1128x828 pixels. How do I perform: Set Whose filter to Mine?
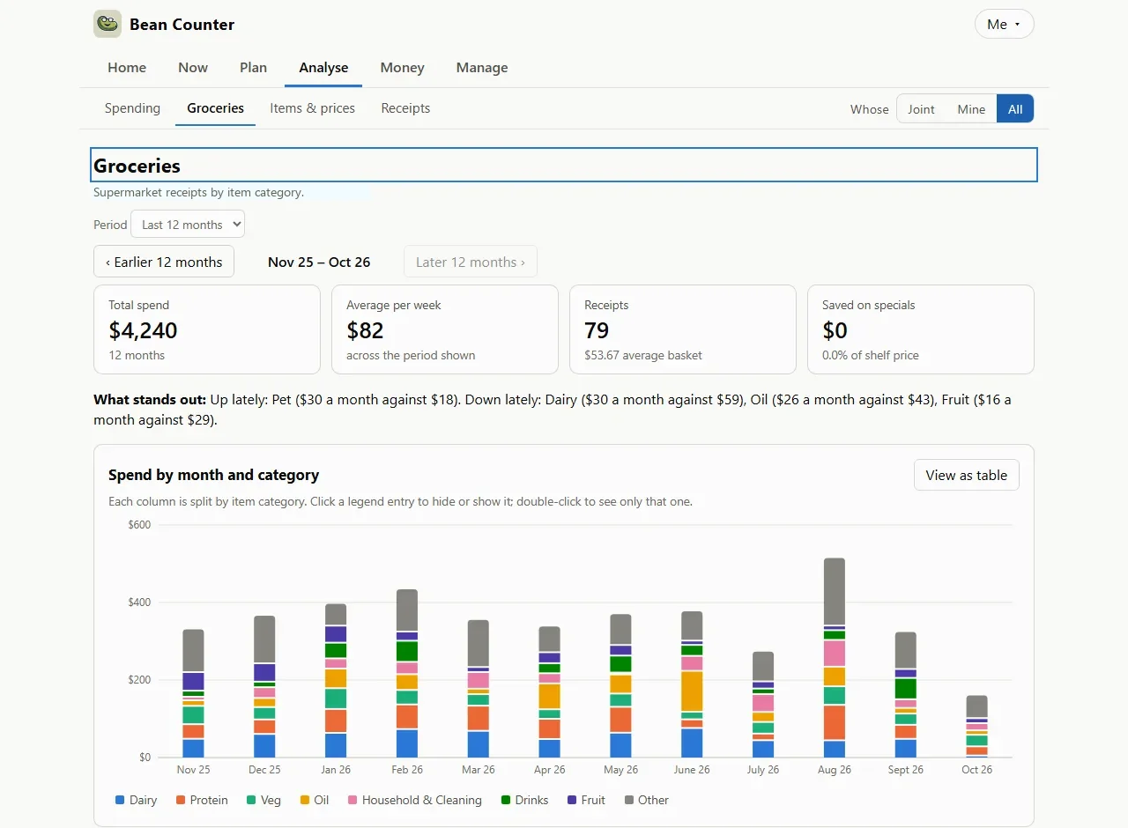pyautogui.click(x=971, y=109)
